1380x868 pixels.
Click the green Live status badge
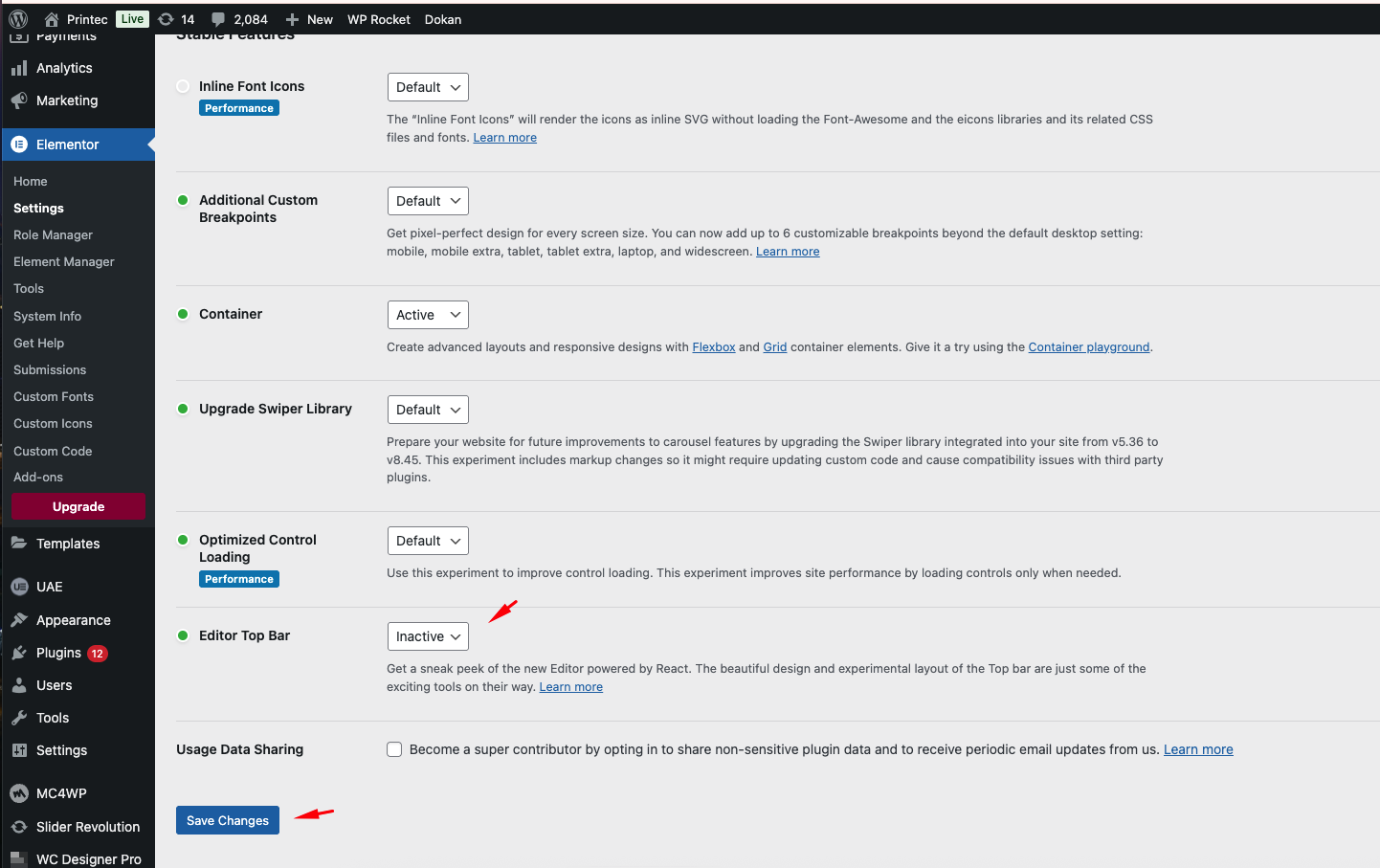click(x=132, y=19)
